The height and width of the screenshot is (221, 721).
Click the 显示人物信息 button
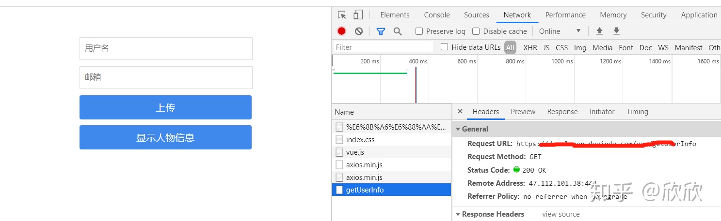165,137
